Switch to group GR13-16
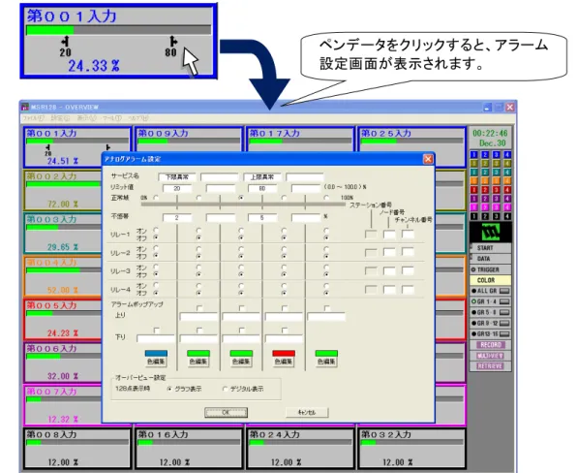 click(491, 334)
